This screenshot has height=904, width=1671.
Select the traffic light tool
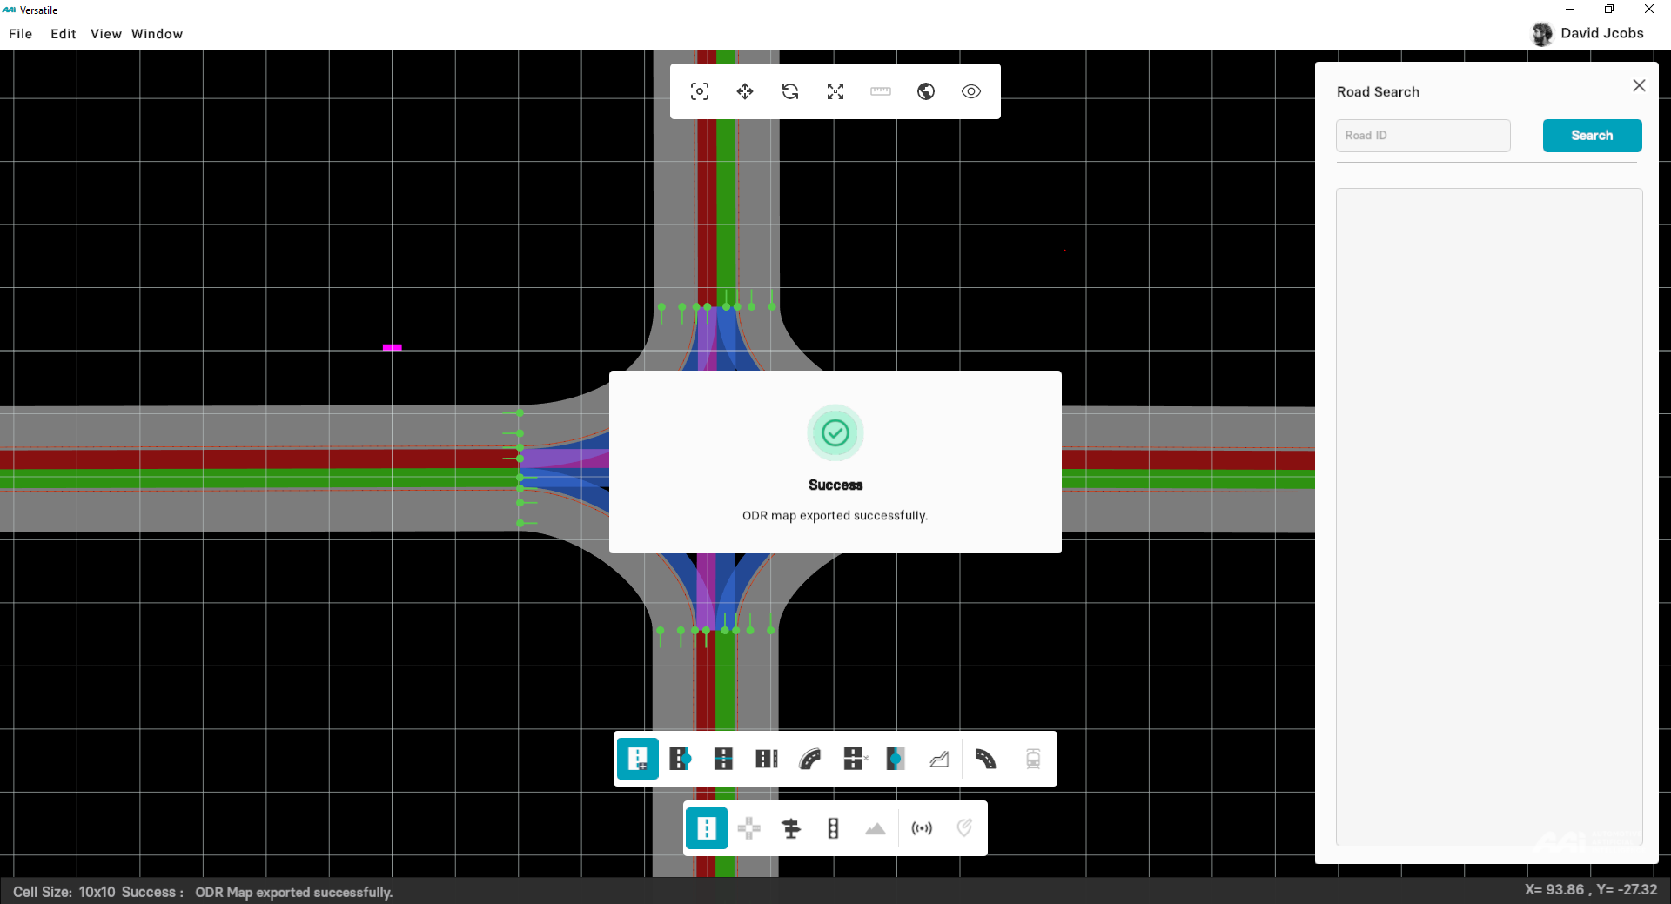[833, 828]
